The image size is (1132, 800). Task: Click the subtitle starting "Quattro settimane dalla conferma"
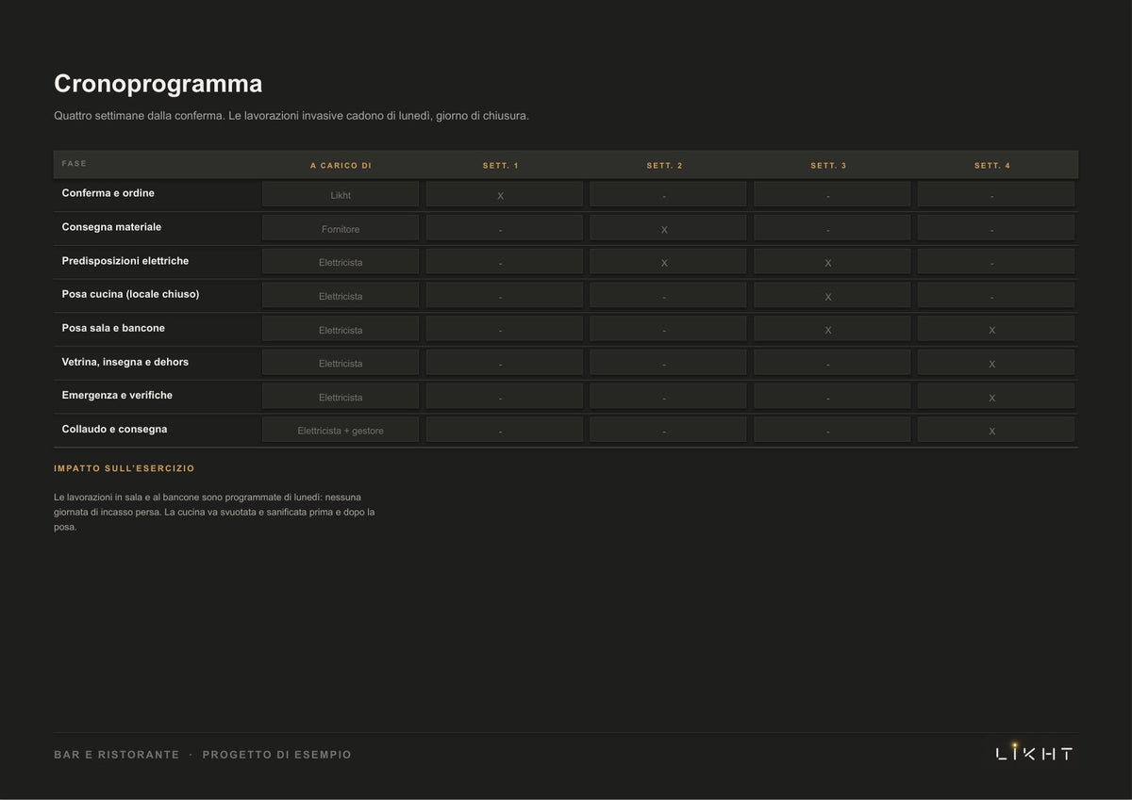(291, 116)
